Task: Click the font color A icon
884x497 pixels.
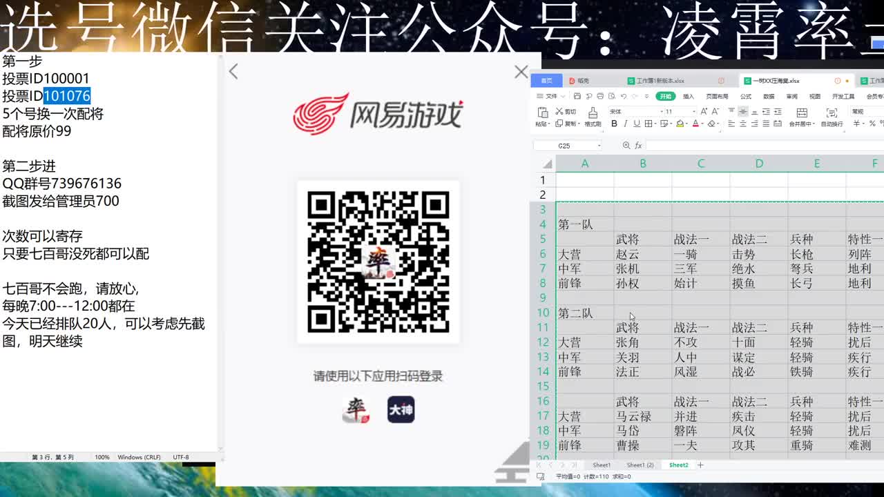Action: [x=695, y=124]
